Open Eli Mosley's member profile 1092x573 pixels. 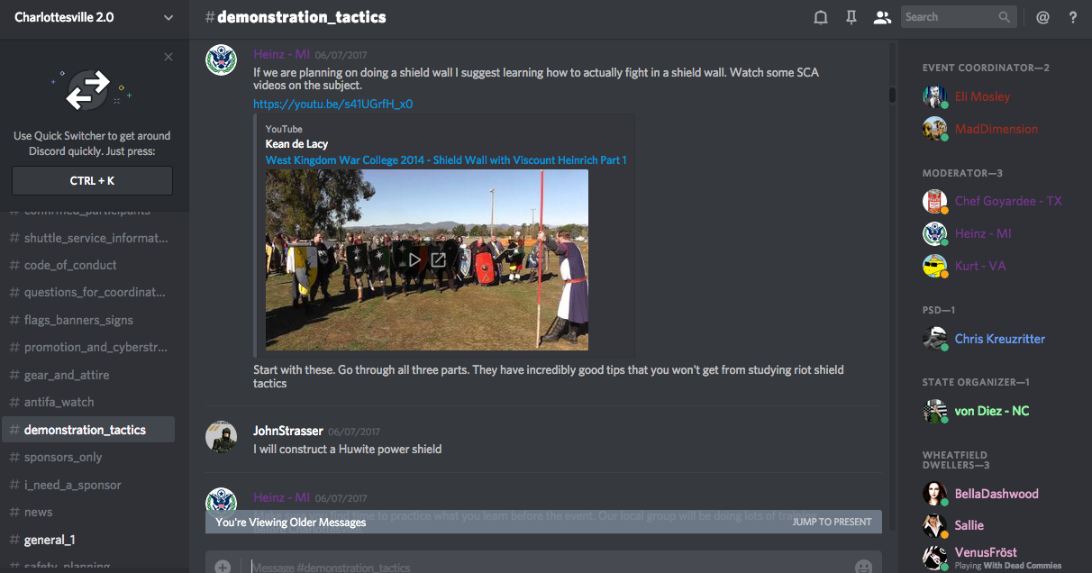(982, 96)
